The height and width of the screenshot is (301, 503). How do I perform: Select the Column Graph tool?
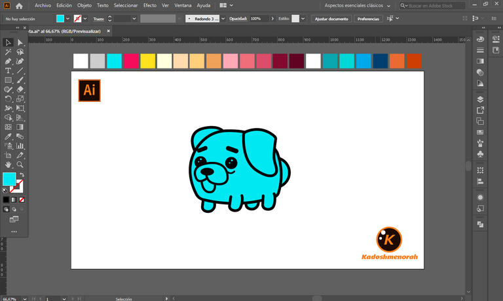point(20,146)
